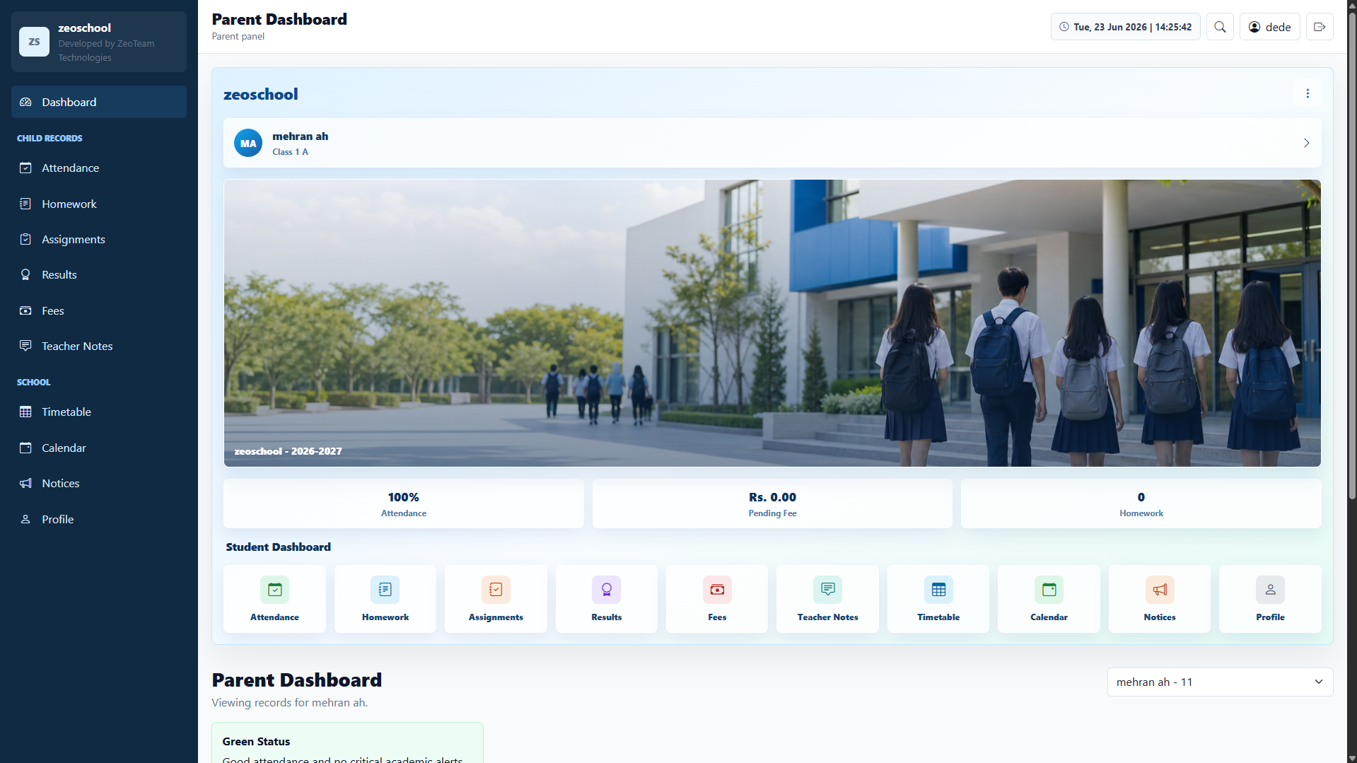Click the Calendar tile icon in Student Dashboard

point(1049,589)
